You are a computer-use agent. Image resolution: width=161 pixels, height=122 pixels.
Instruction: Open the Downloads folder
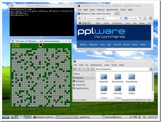pyautogui.click(x=132, y=78)
